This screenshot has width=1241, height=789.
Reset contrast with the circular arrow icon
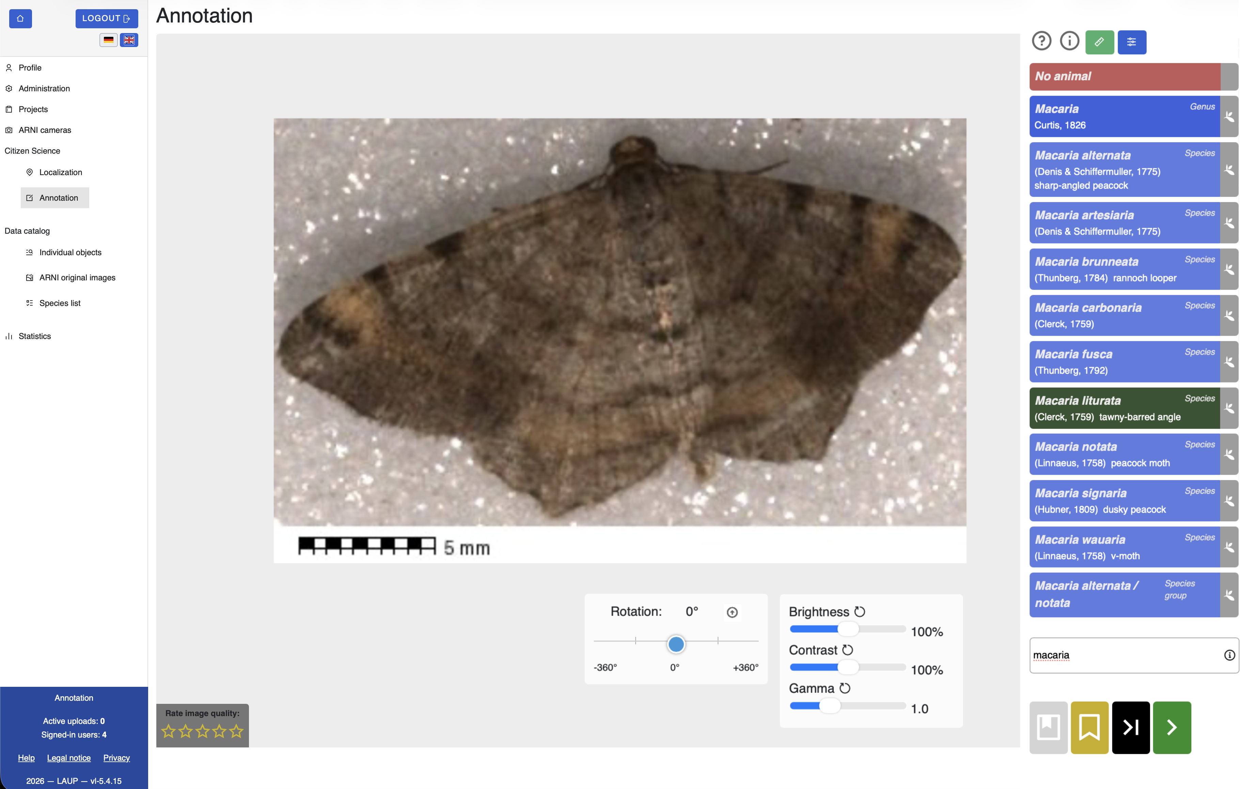[x=848, y=650]
